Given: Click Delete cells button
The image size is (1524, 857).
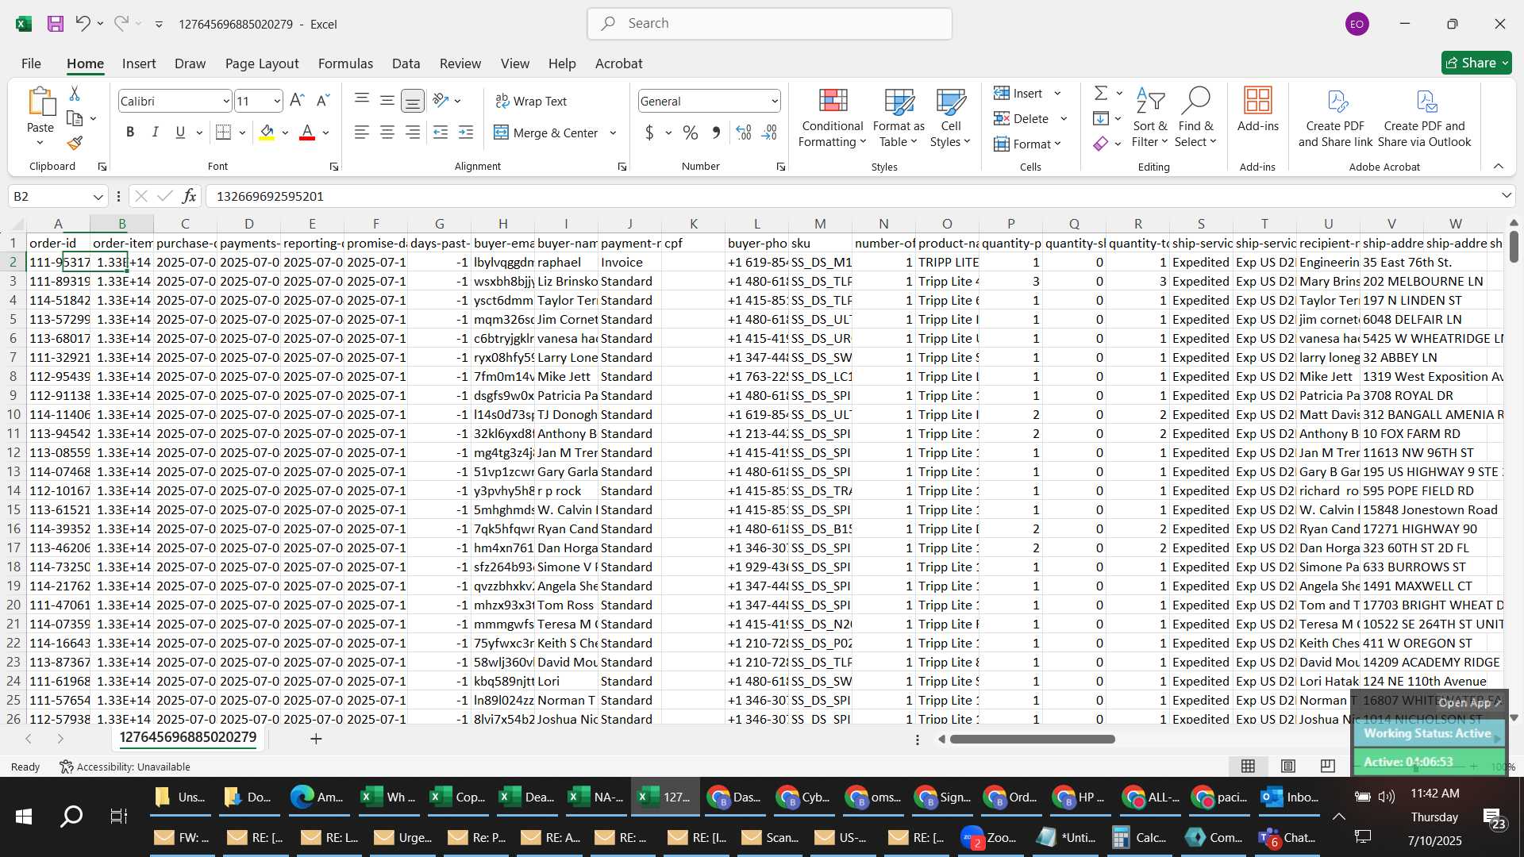Looking at the screenshot, I should pyautogui.click(x=1022, y=118).
